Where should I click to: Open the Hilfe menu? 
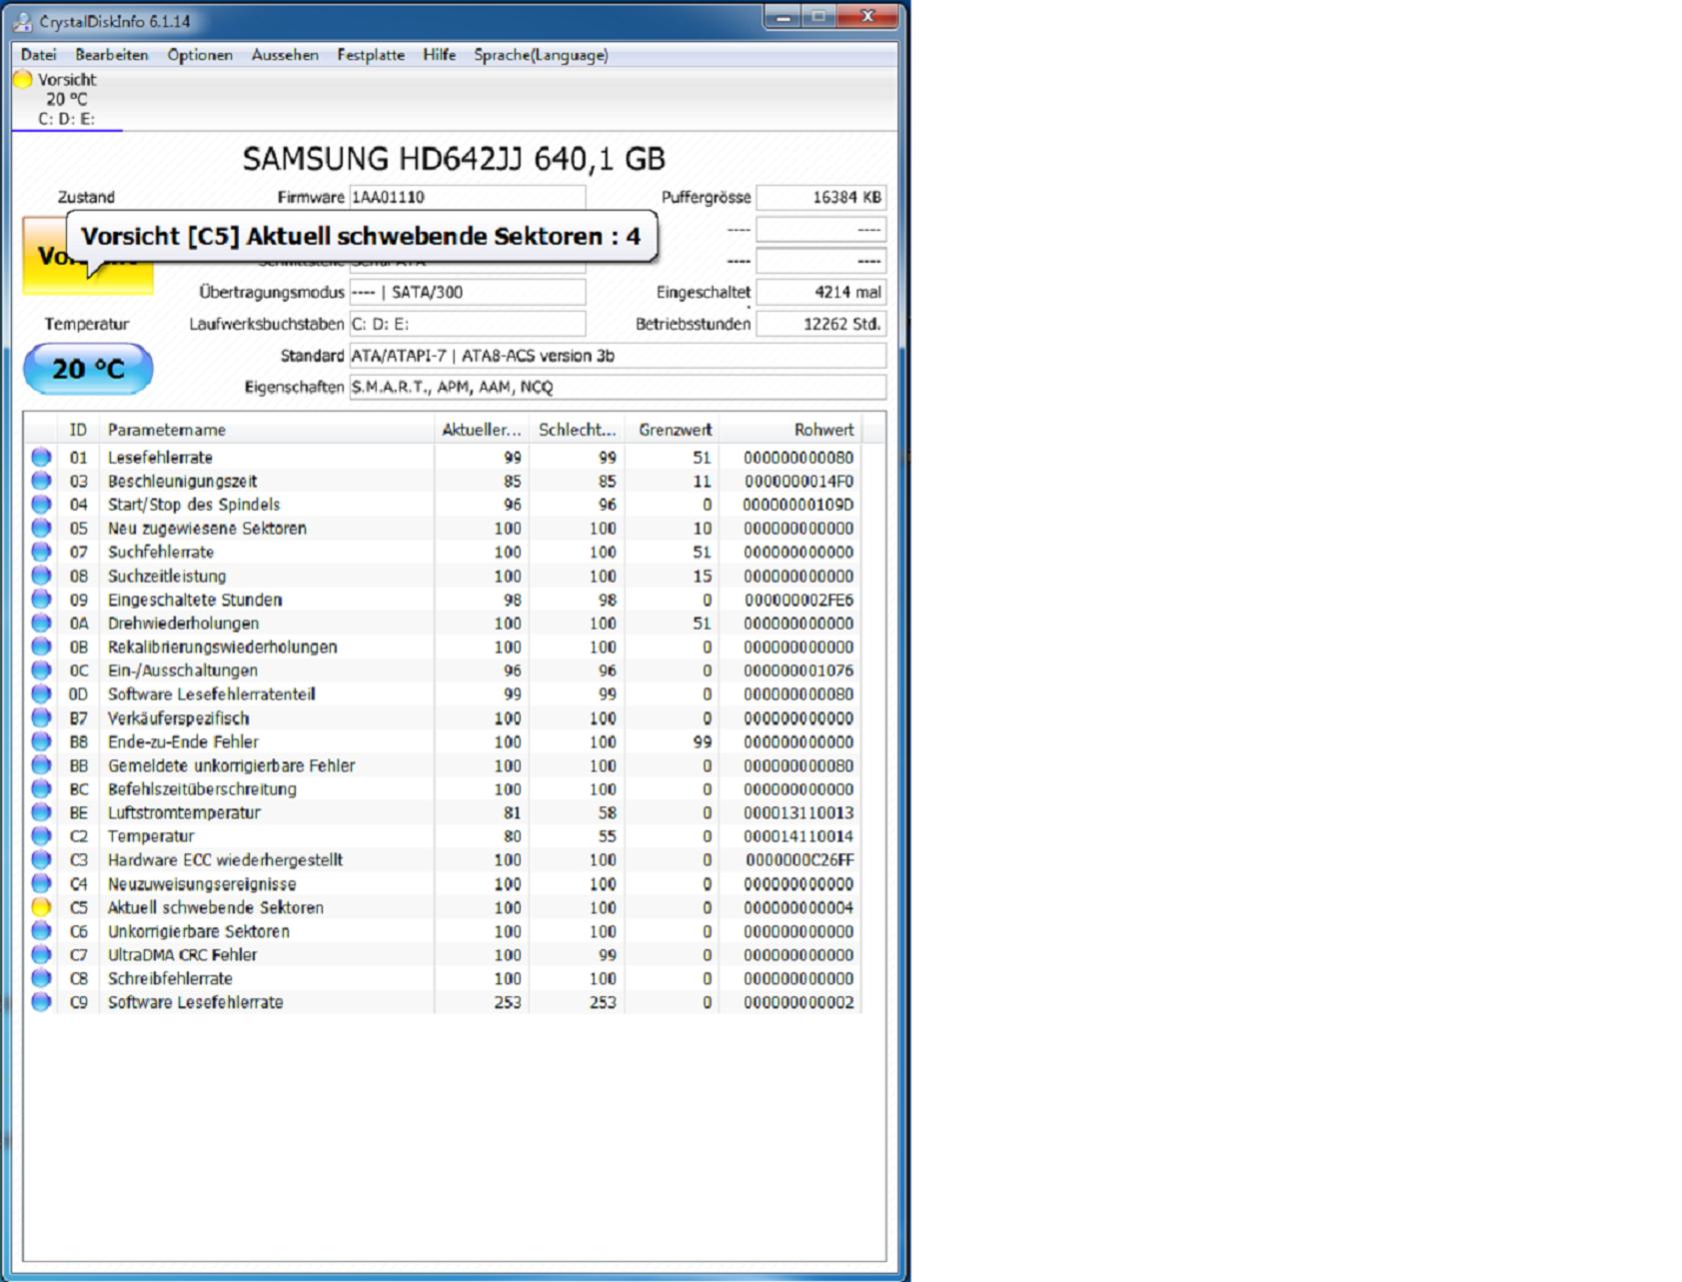point(439,55)
